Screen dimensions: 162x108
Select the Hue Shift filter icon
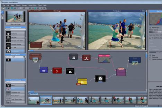click(x=8, y=48)
